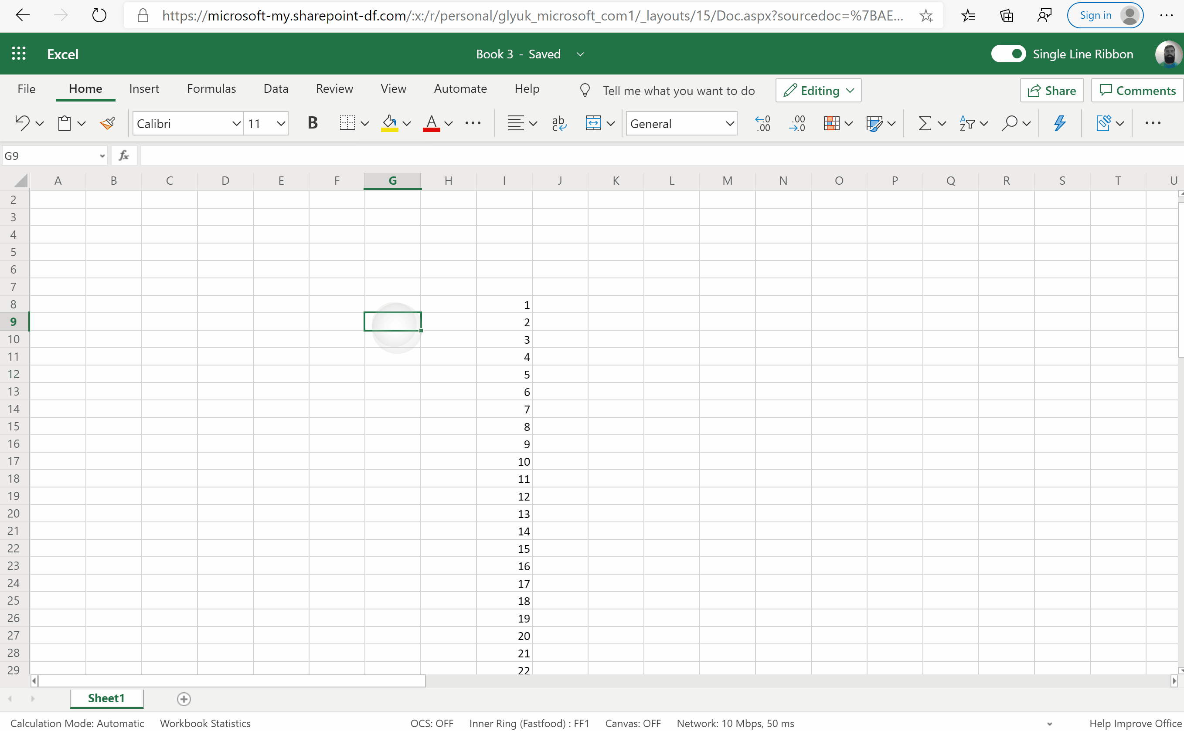Open the Excel app launcher grid

point(19,54)
